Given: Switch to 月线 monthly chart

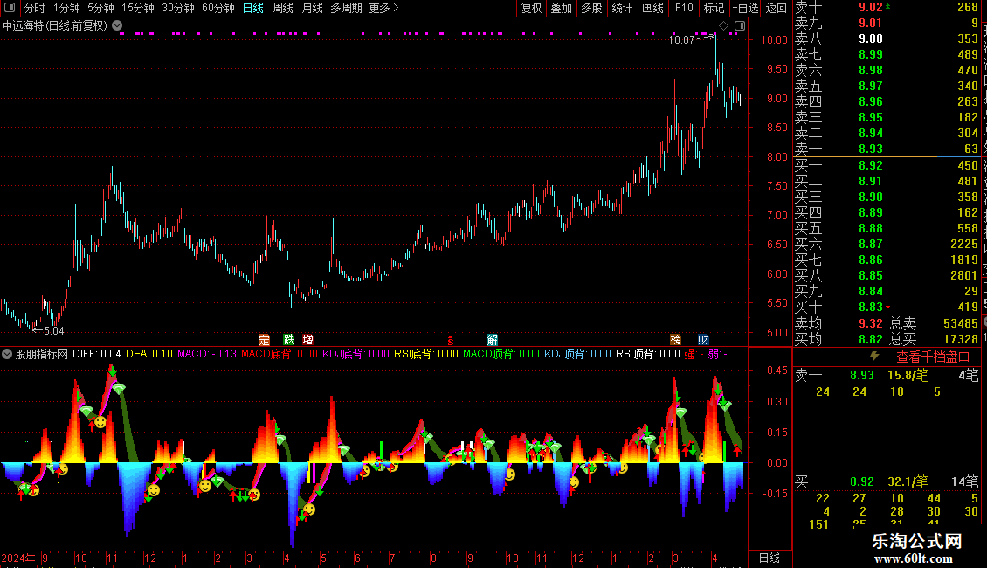Looking at the screenshot, I should pyautogui.click(x=312, y=8).
